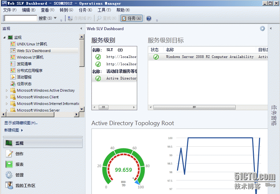This screenshot has width=280, height=194.
Task: Expand Microsoft Windows Server folder
Action: [7, 110]
